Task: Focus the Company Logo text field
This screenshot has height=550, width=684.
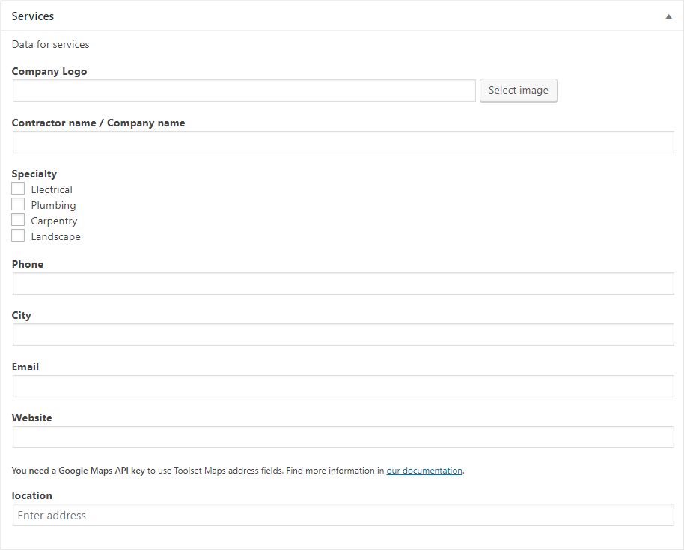Action: click(244, 91)
